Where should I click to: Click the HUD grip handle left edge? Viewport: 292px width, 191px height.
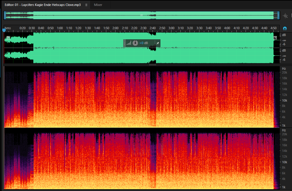point(125,43)
